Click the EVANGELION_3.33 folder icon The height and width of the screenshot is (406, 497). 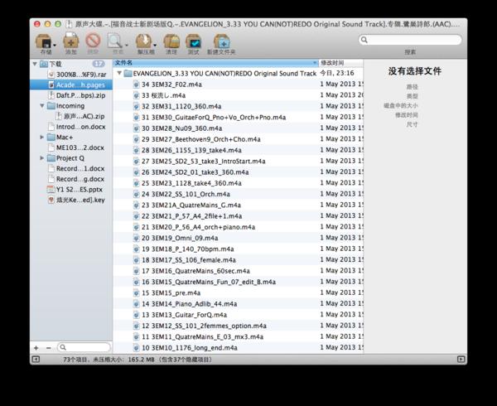click(x=128, y=74)
